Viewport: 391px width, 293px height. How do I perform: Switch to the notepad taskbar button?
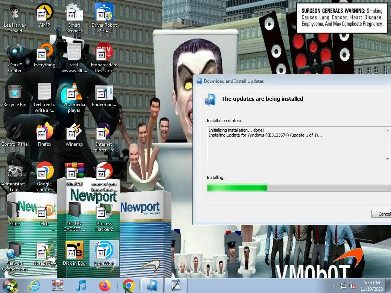[x=176, y=285]
